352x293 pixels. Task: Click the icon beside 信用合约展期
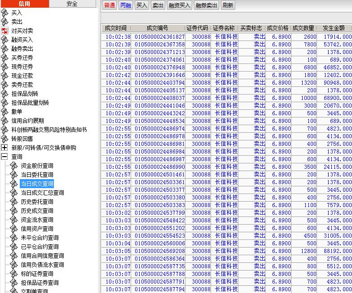click(x=4, y=121)
